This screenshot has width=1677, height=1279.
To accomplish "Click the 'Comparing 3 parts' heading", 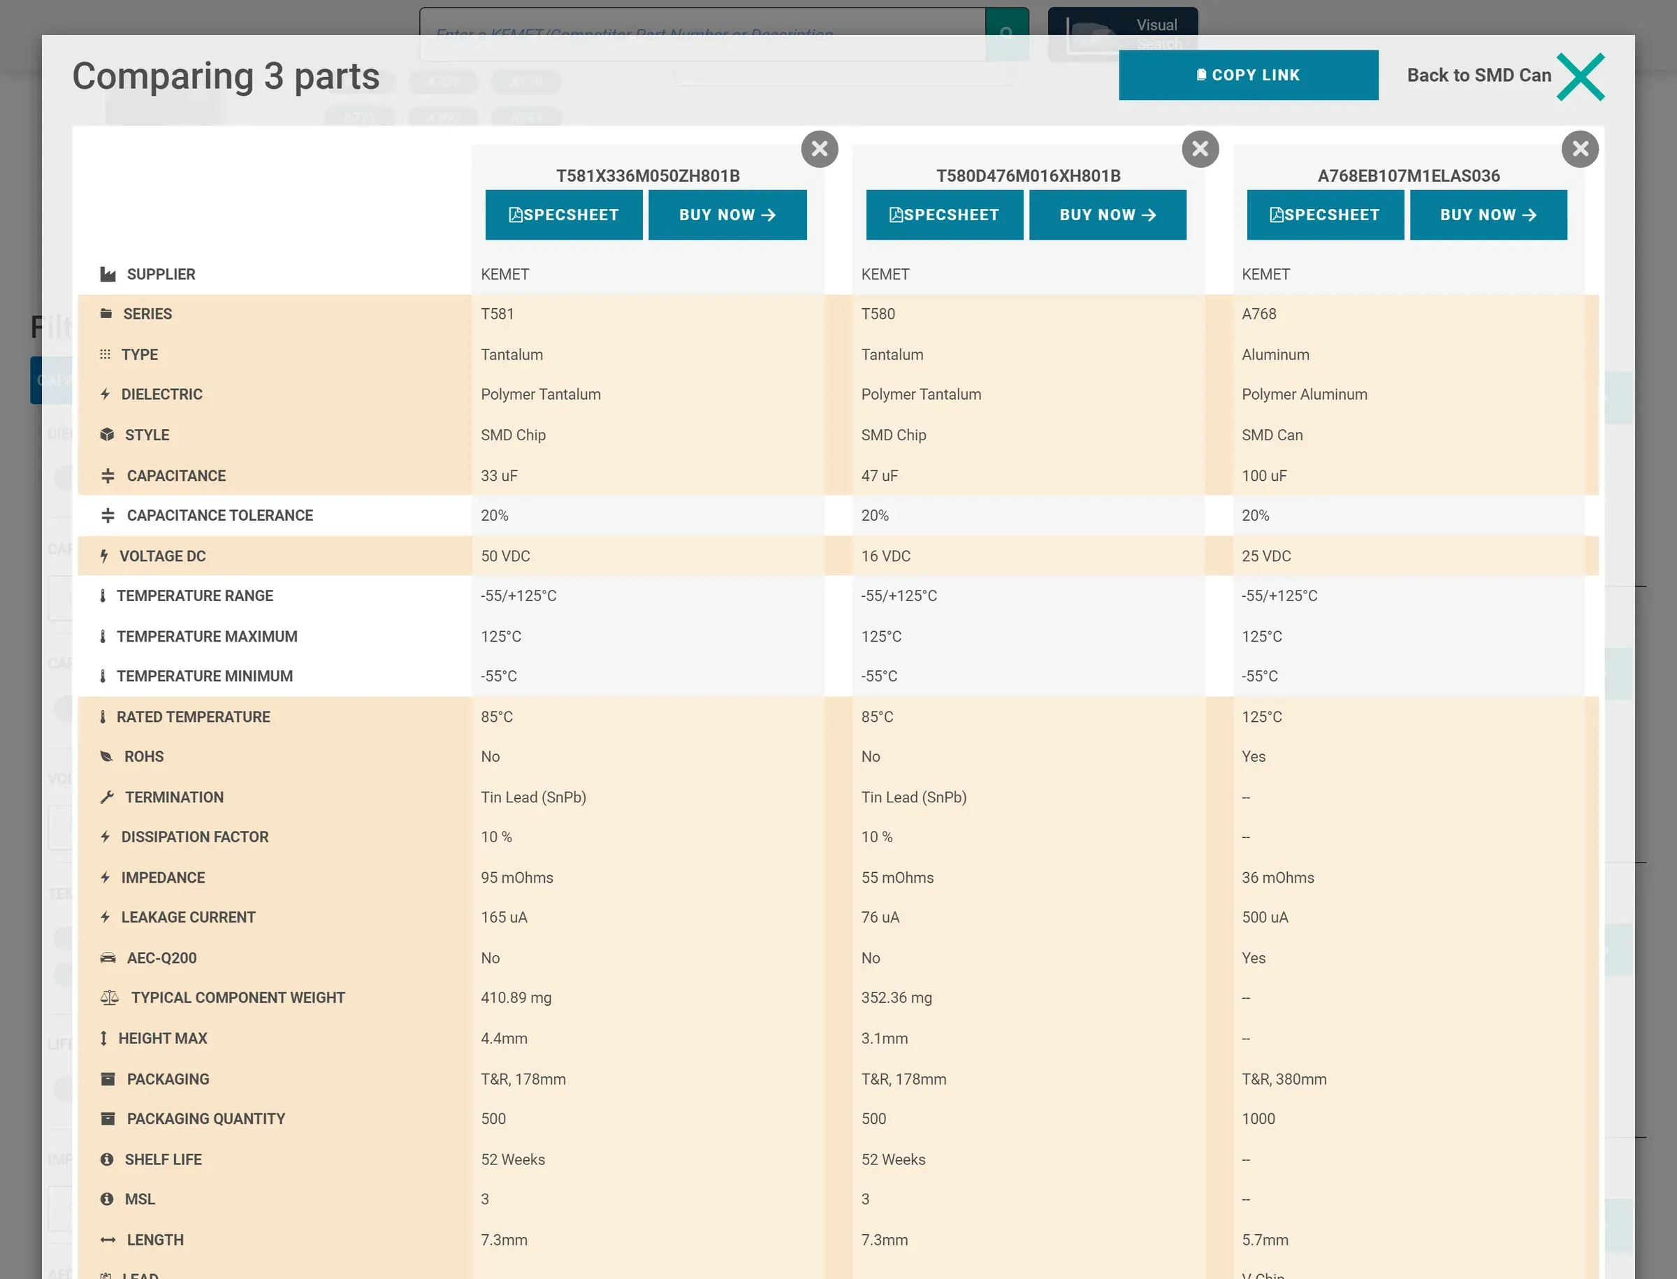I will [226, 76].
